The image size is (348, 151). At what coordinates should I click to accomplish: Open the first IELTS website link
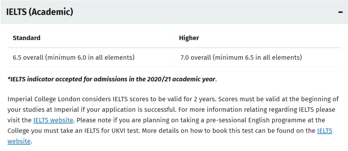coord(53,120)
